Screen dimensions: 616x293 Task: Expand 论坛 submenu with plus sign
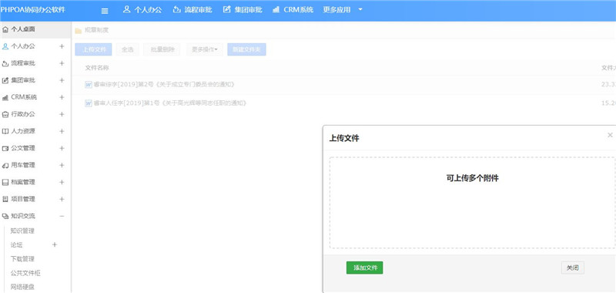55,244
